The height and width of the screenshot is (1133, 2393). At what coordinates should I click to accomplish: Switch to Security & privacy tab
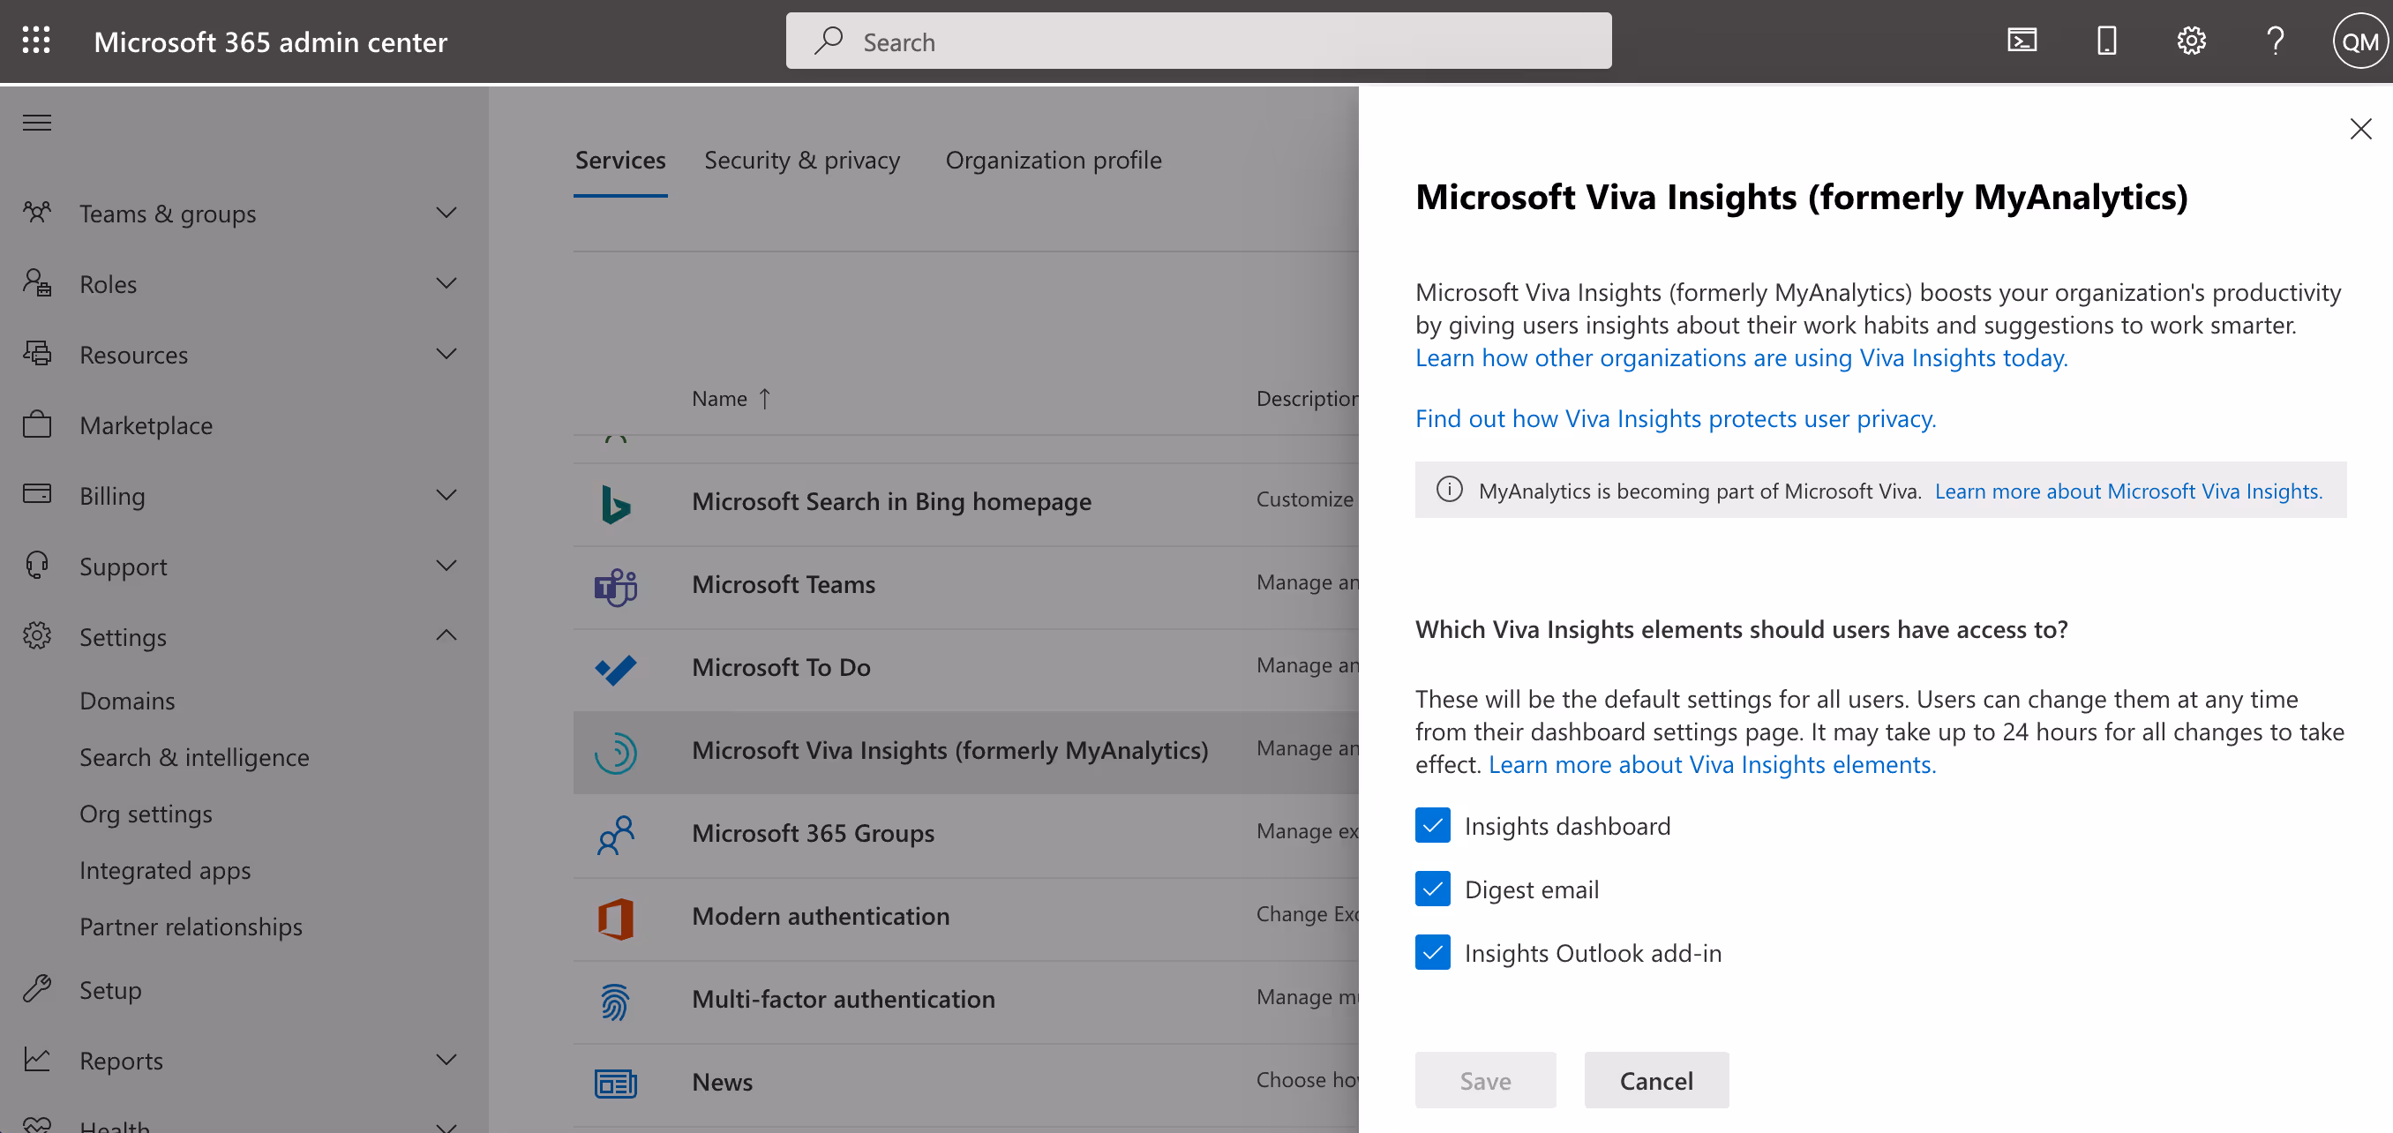click(802, 161)
